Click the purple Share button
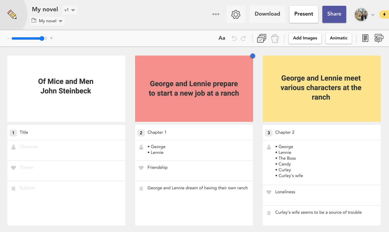 (x=334, y=14)
